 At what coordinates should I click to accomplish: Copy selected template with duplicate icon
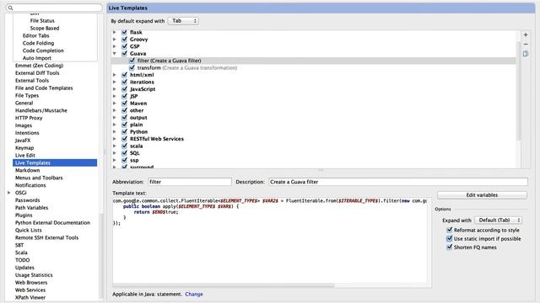point(526,54)
